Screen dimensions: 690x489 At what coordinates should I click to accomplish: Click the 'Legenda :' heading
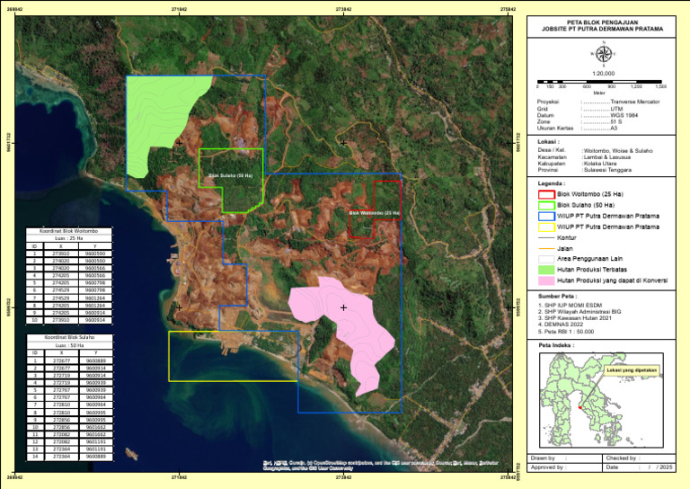[552, 183]
